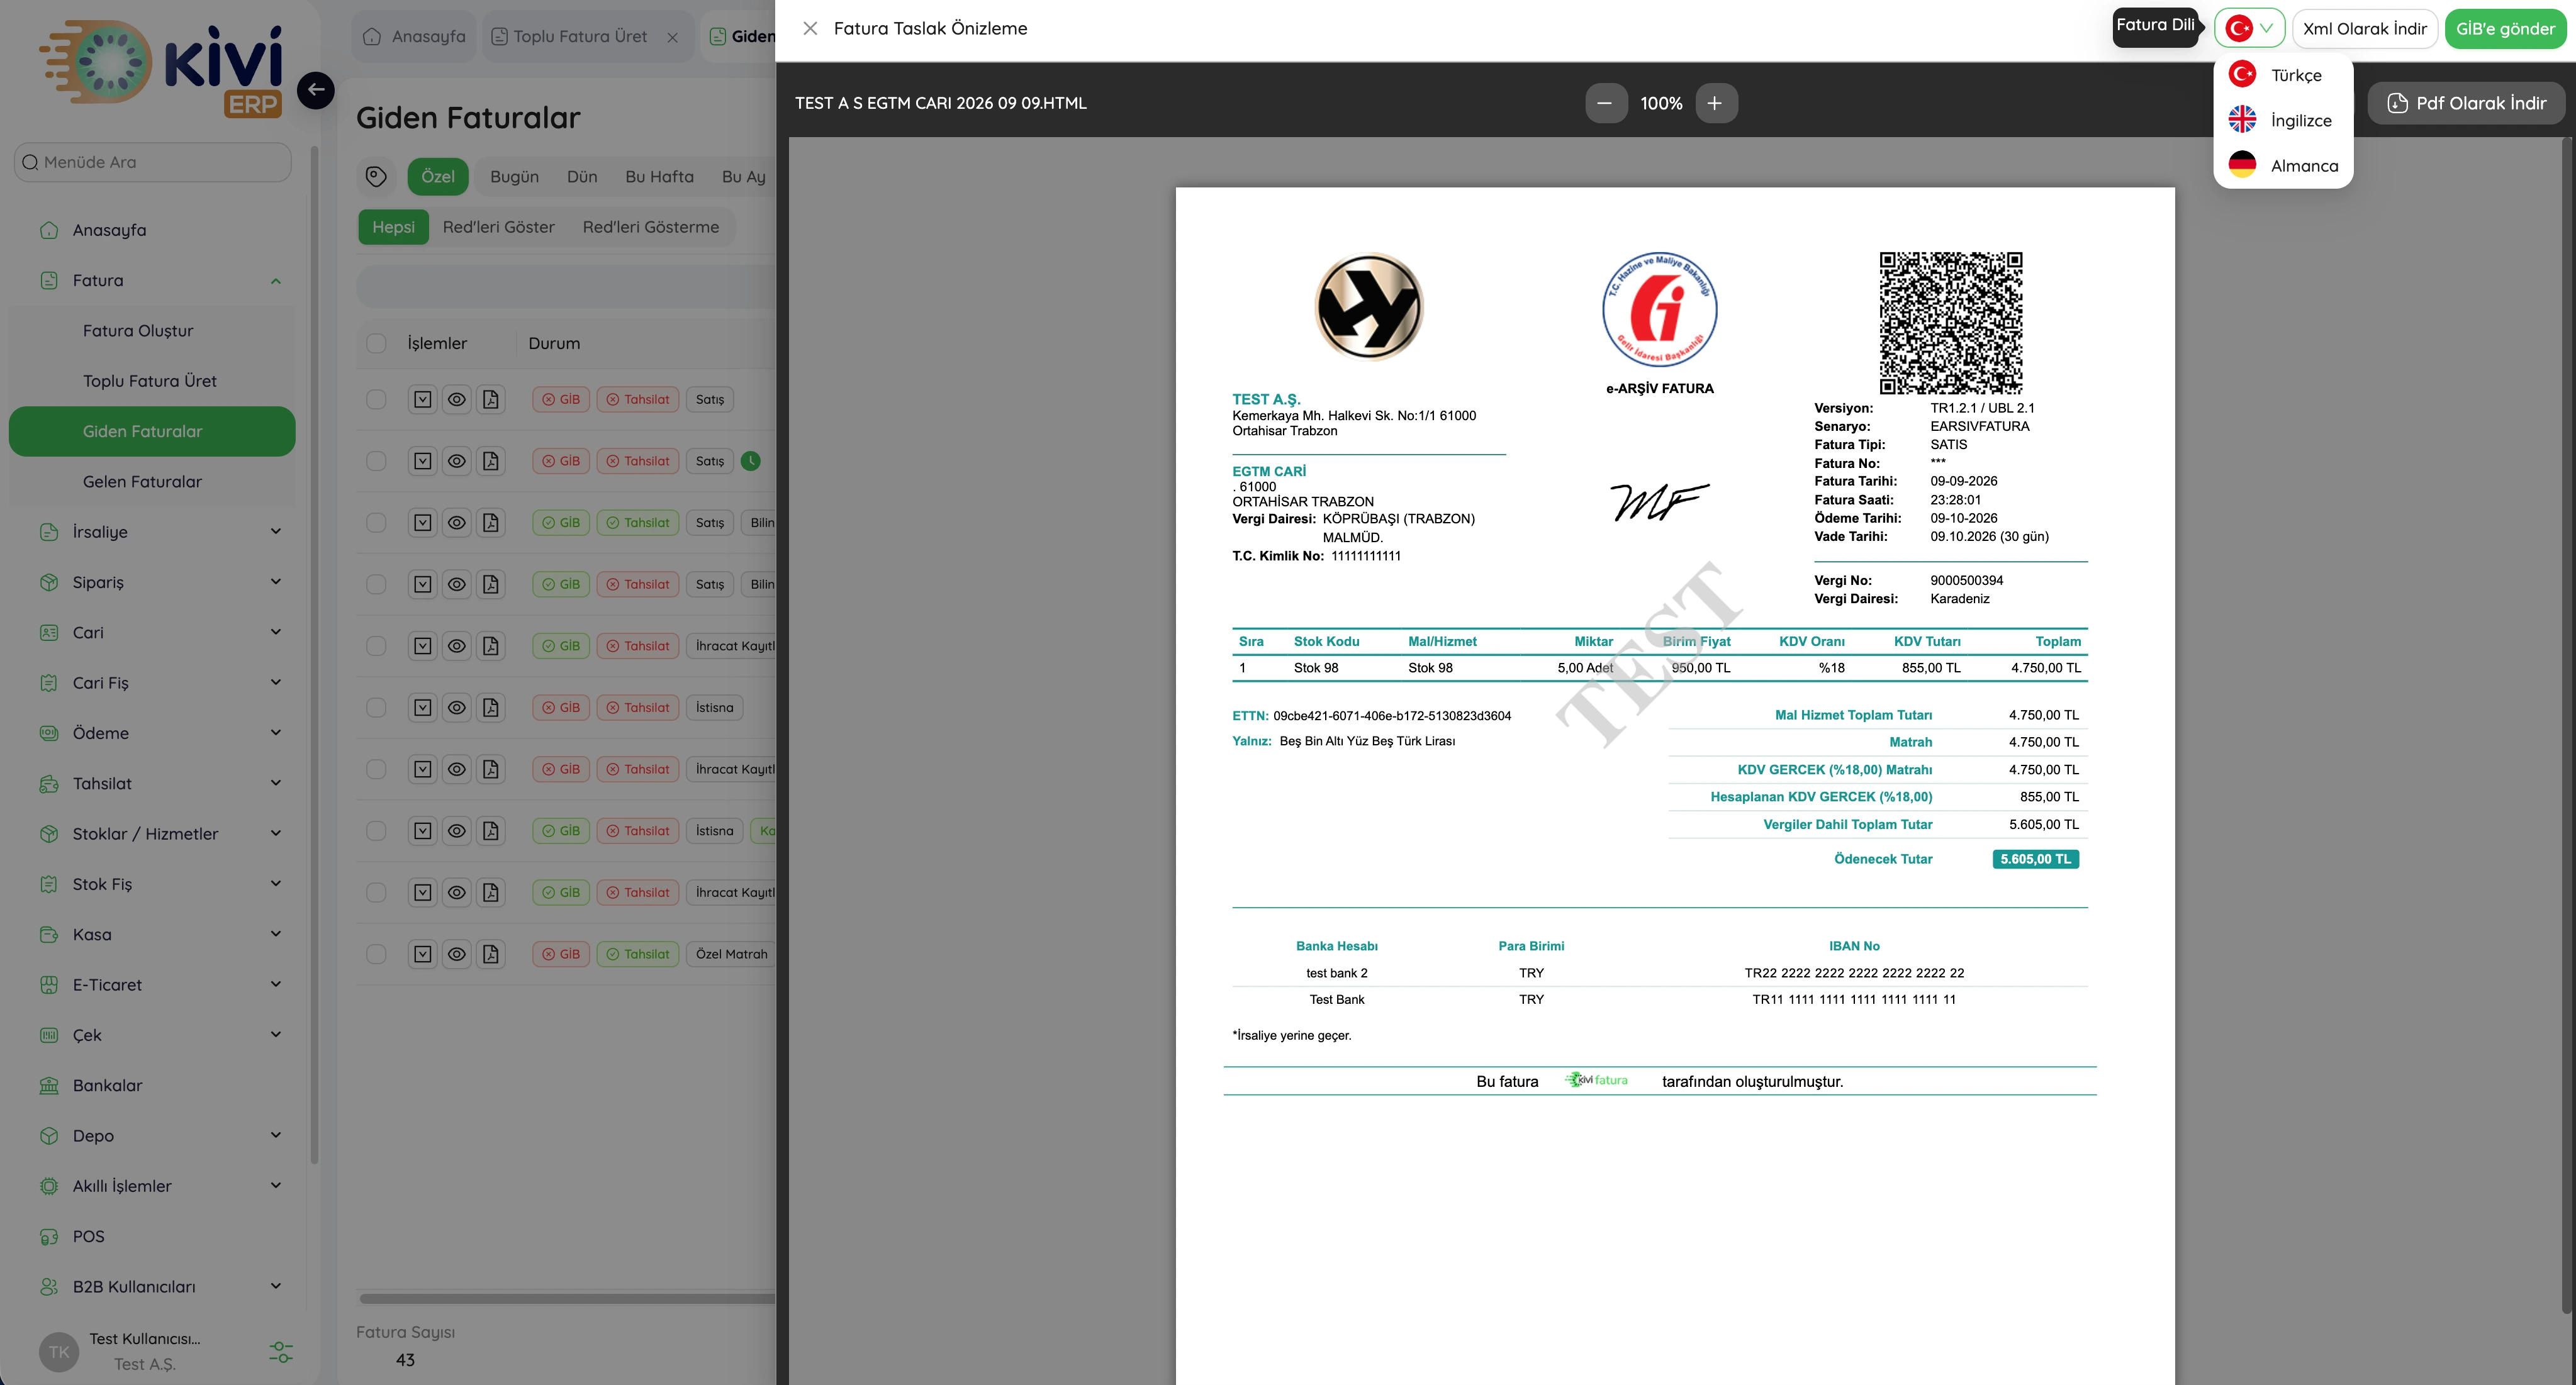This screenshot has height=1385, width=2576.
Task: Select the Bugün date filter
Action: click(514, 177)
